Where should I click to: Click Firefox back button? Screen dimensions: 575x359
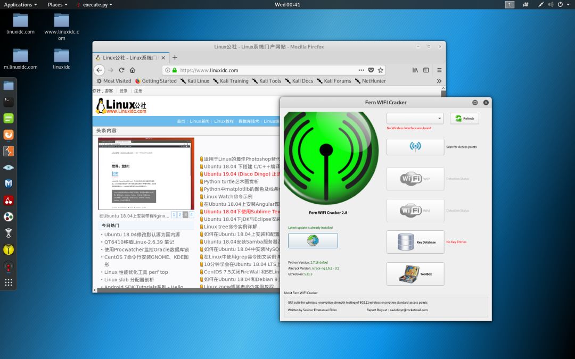click(100, 70)
